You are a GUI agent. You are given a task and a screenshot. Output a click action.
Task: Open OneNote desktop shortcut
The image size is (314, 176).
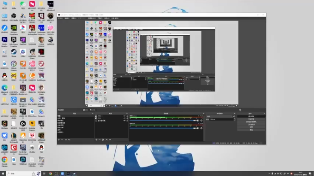pos(23,41)
